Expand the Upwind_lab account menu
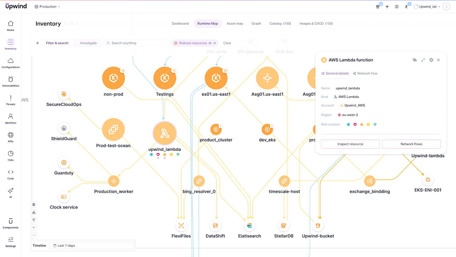 pos(427,7)
